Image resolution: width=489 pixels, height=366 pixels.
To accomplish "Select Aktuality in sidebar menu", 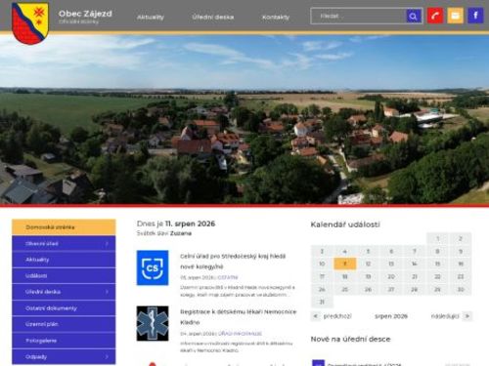I will pos(64,260).
